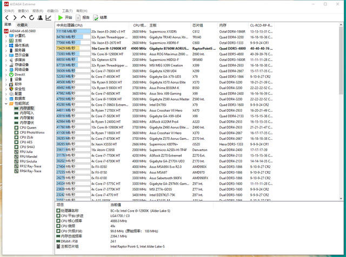The image size is (346, 257).
Task: Expand the 主板 tree node
Action: point(6,41)
